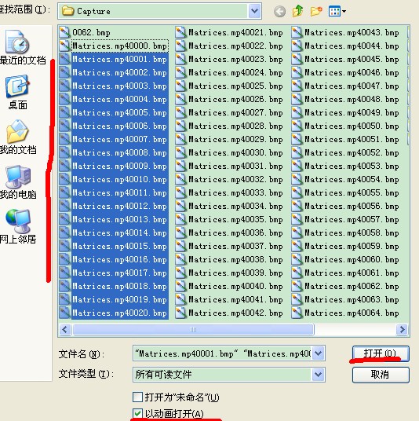Select file Matrices.mp40052.bmp
419x421 pixels.
coord(352,152)
